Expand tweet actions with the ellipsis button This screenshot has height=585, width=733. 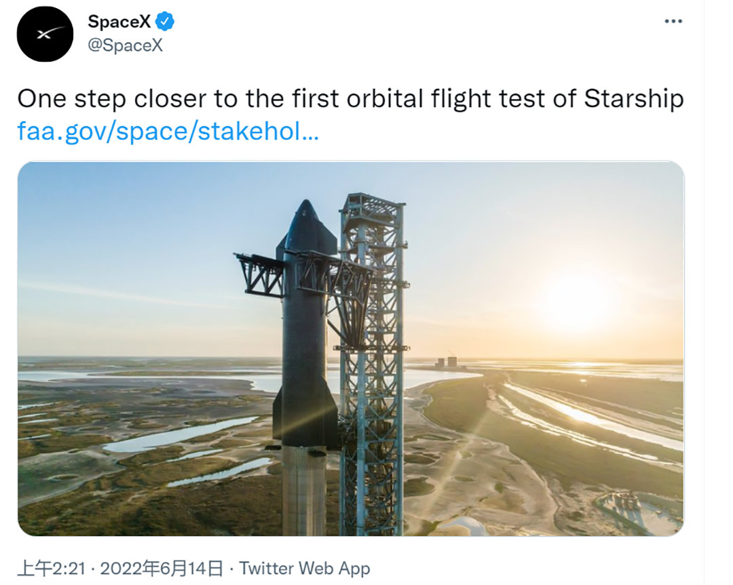[x=674, y=20]
